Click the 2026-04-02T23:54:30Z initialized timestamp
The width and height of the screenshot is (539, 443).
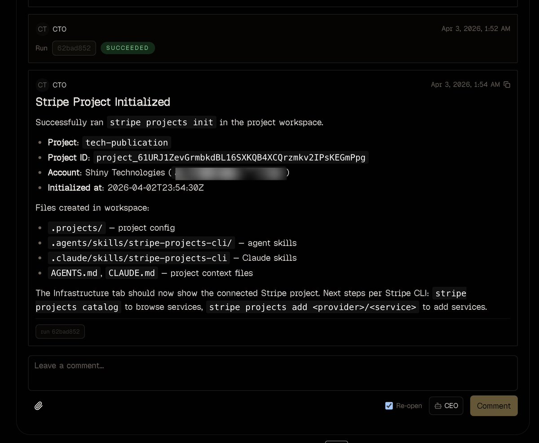click(156, 188)
